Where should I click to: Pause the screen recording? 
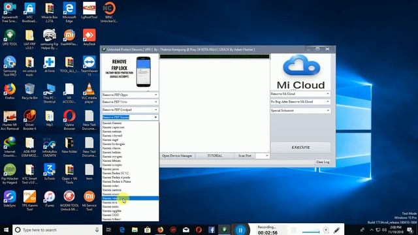tap(240, 230)
